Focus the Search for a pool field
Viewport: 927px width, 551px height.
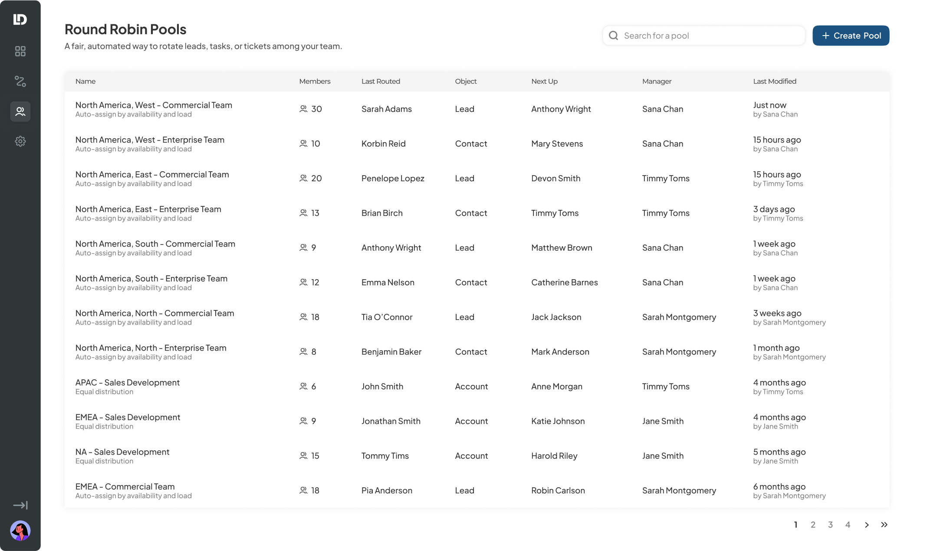[703, 36]
